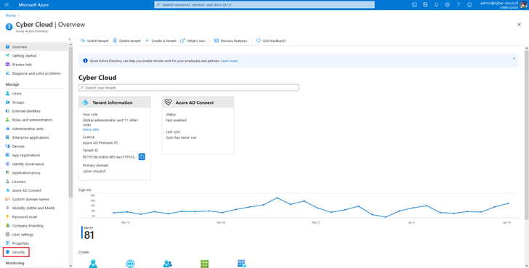
Task: Click the Create group icon
Action: [167, 264]
